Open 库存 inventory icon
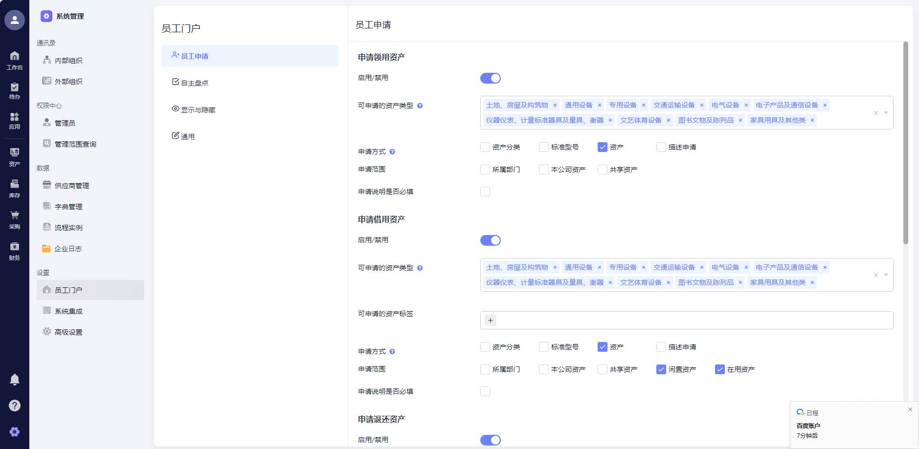Viewport: 919px width, 449px height. point(15,189)
